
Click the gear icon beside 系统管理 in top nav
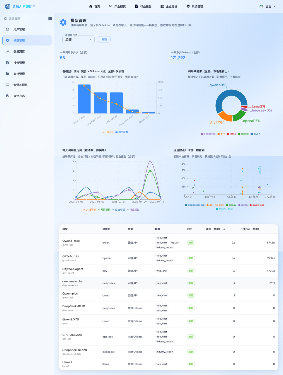[188, 6]
